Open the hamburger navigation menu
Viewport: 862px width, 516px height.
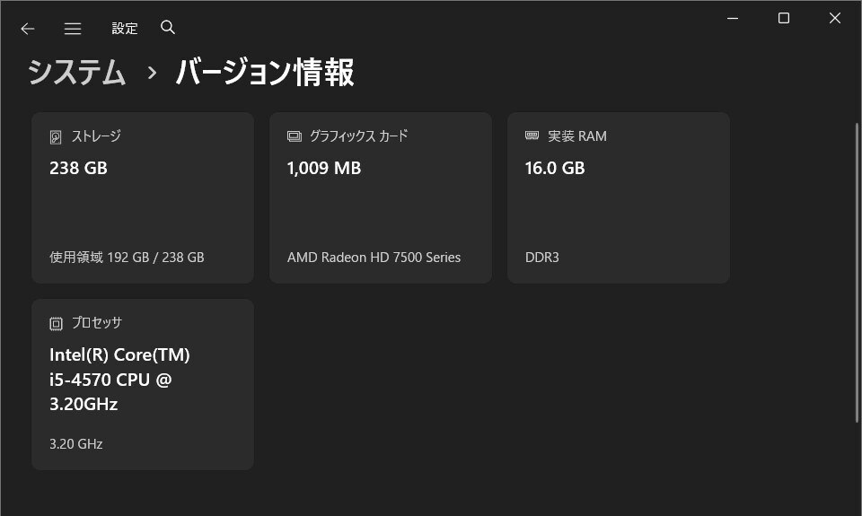pyautogui.click(x=73, y=29)
